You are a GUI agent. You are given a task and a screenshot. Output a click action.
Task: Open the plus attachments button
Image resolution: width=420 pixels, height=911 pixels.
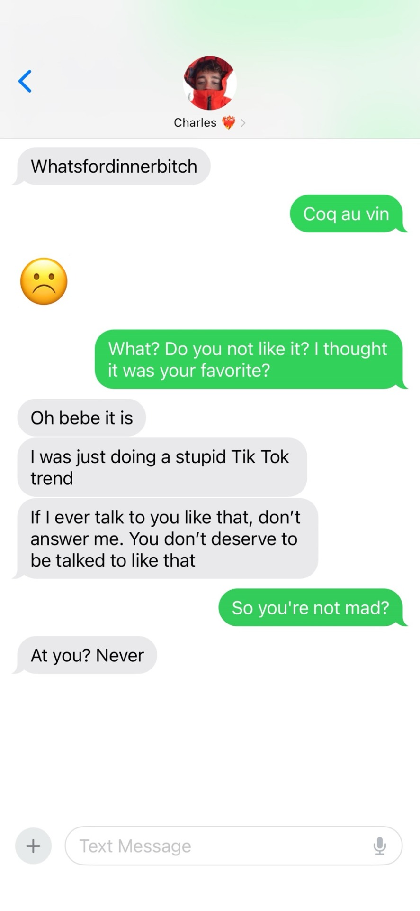point(33,846)
